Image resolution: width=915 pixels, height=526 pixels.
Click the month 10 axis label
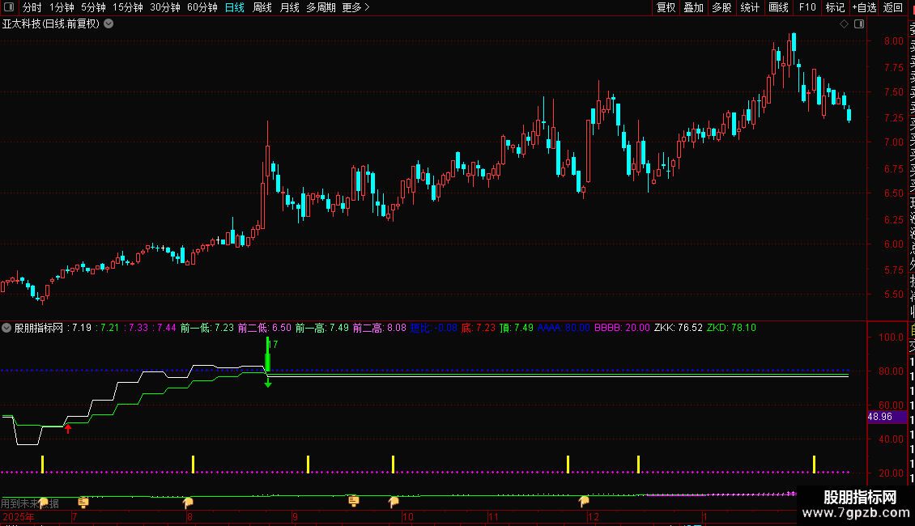408,516
